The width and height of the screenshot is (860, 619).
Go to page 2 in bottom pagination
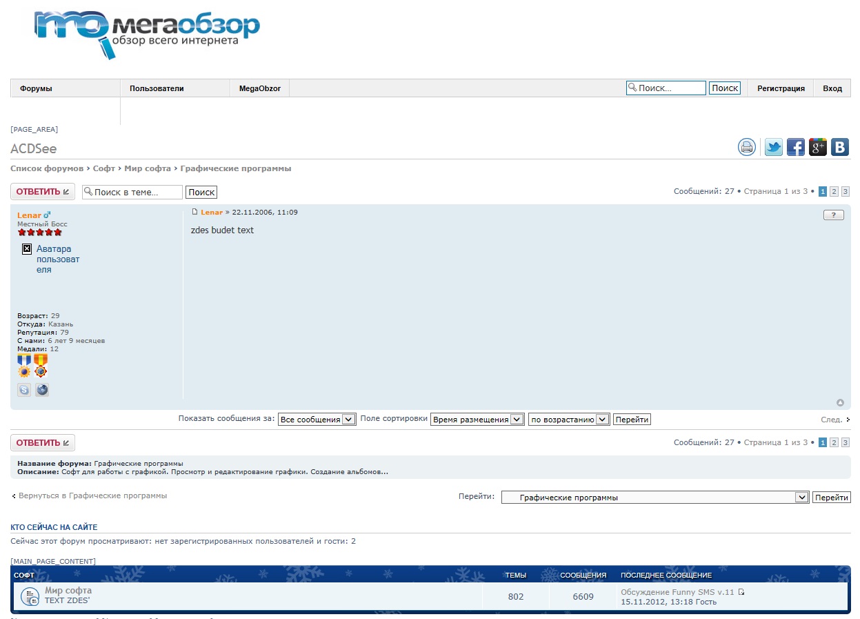pos(834,442)
